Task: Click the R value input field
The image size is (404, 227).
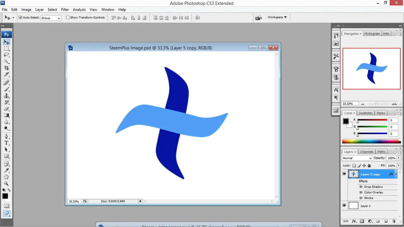Action: click(394, 120)
